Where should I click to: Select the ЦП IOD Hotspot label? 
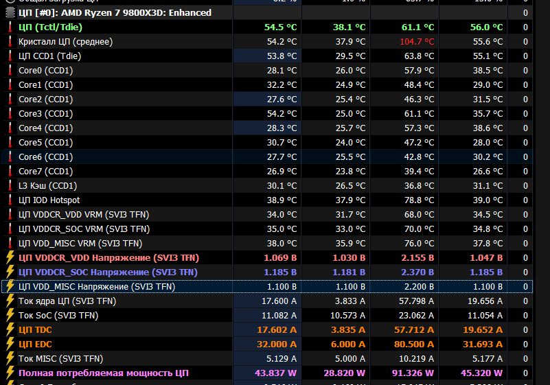49,200
